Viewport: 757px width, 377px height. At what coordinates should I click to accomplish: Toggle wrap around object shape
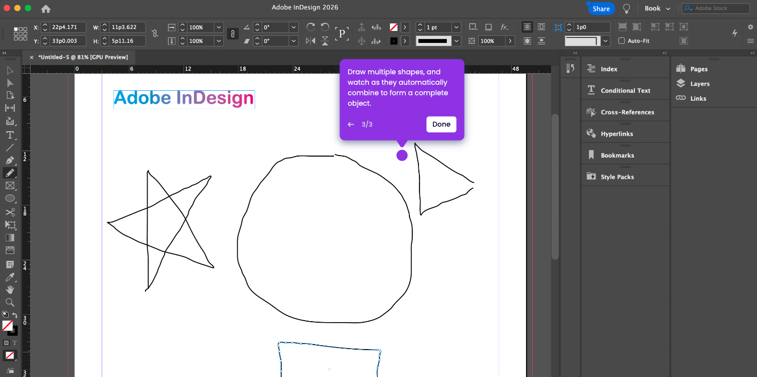(527, 41)
